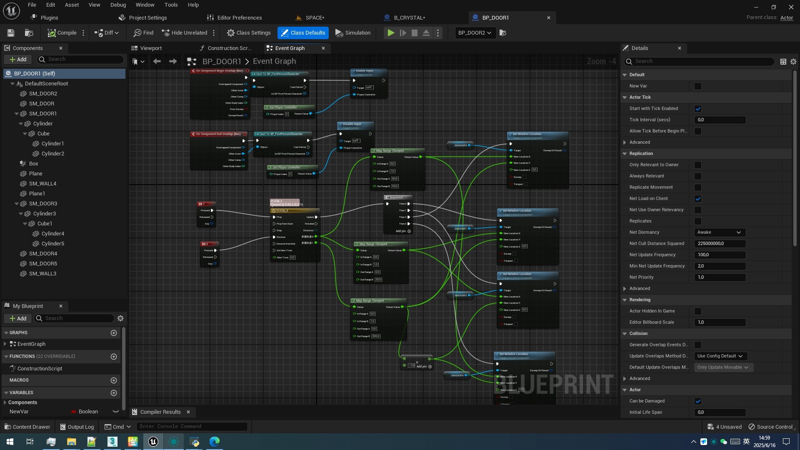Navigate back in graph history
Image resolution: width=800 pixels, height=450 pixels.
tap(157, 62)
